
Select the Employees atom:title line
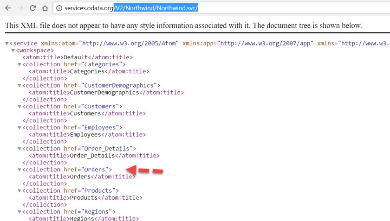(87, 134)
